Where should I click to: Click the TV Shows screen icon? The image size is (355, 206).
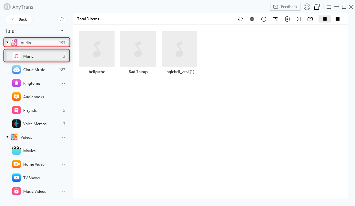point(16,178)
